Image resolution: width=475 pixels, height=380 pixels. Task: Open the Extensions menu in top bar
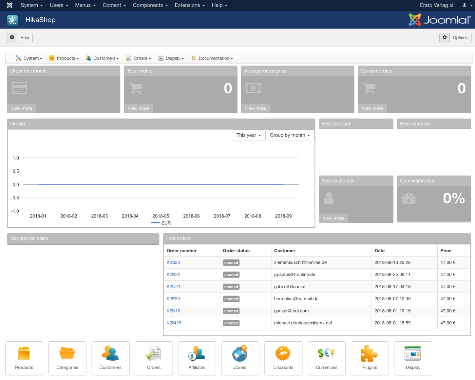point(189,5)
